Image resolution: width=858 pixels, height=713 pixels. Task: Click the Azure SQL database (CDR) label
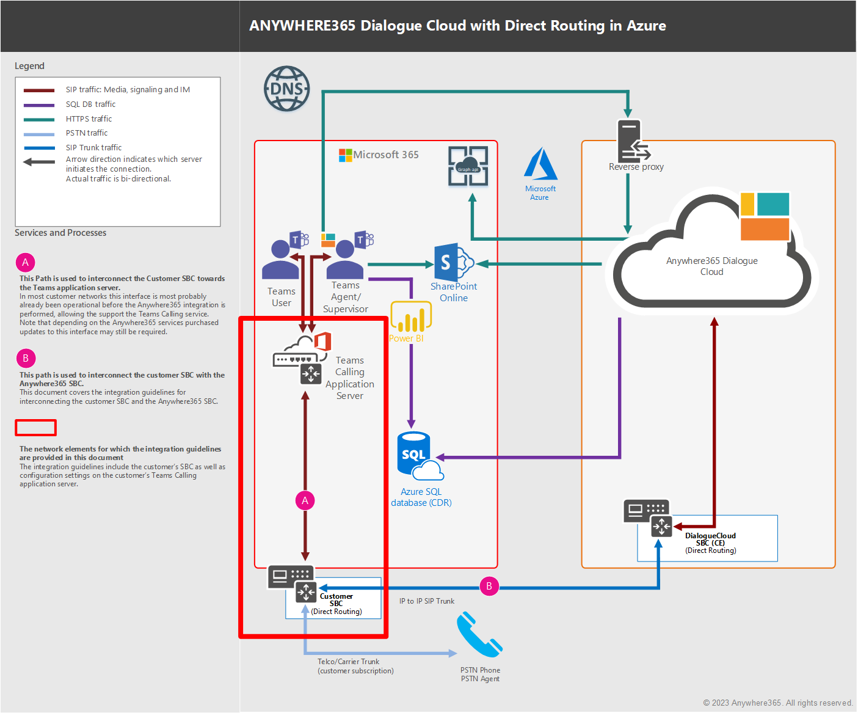click(421, 497)
